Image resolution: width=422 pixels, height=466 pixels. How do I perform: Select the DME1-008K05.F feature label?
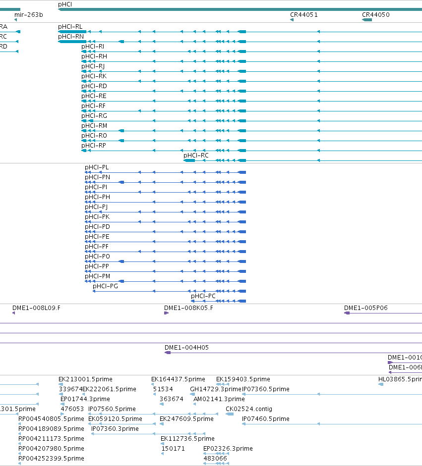click(188, 308)
